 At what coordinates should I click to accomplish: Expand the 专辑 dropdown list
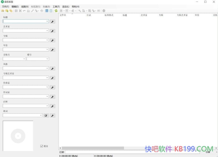click(47, 40)
